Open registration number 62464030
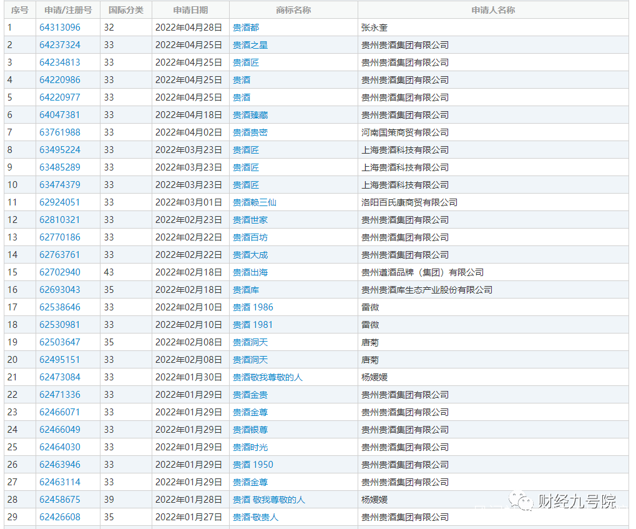This screenshot has height=529, width=636. coord(60,447)
